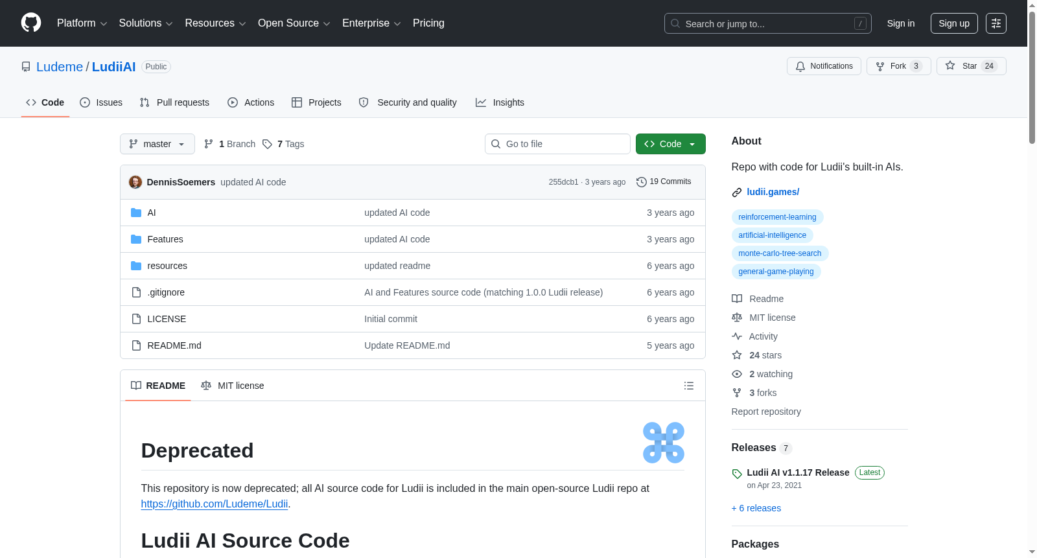Select the artificial-intelligence topic tag
The image size is (1037, 558).
point(772,235)
